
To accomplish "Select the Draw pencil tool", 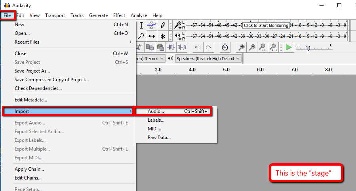I will click(163, 25).
